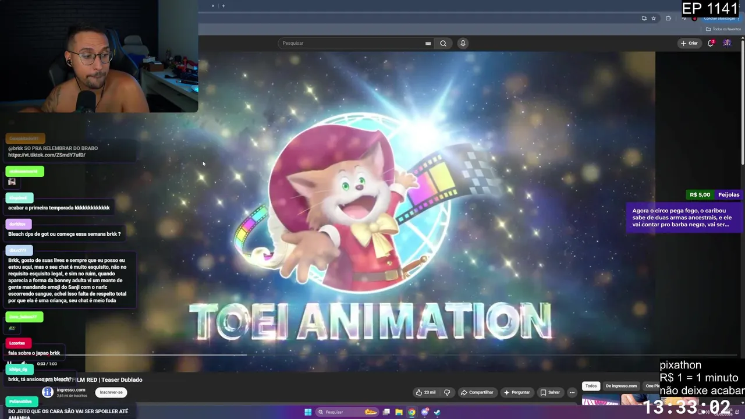745x419 pixels.
Task: Open Steam from the taskbar
Action: click(437, 412)
